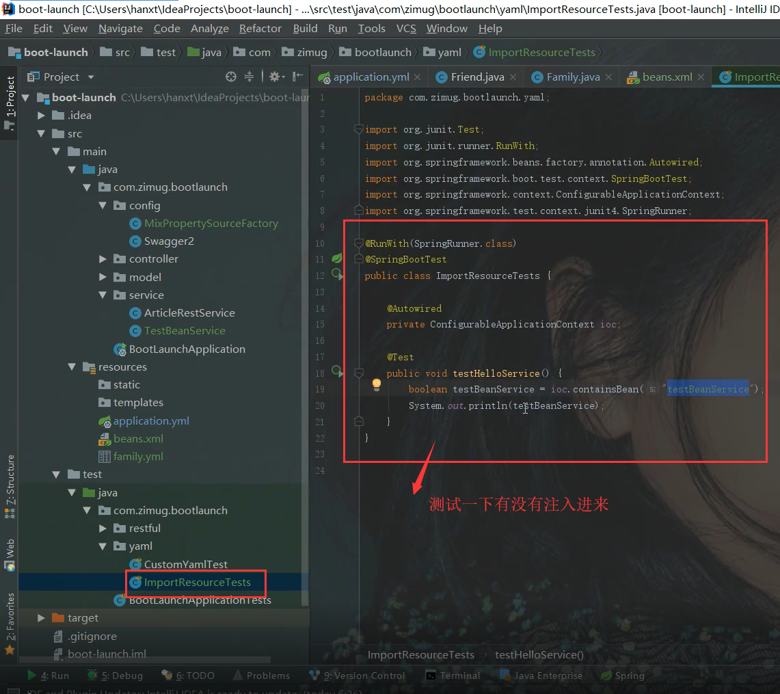Select CustomYamlTest in the project tree
This screenshot has height=694, width=780.
click(185, 564)
